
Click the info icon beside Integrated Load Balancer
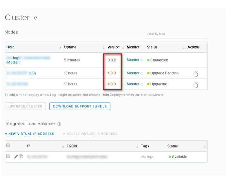click(x=59, y=124)
